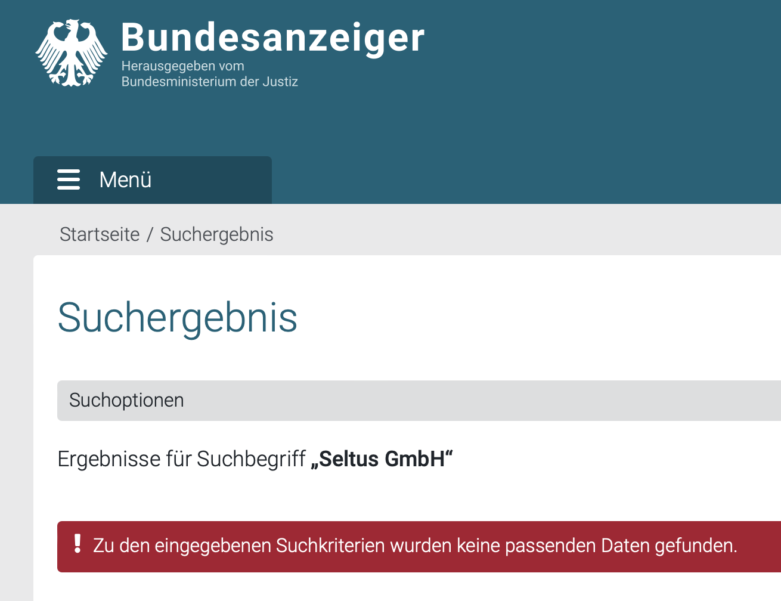Click the federal eagle logo

click(72, 53)
